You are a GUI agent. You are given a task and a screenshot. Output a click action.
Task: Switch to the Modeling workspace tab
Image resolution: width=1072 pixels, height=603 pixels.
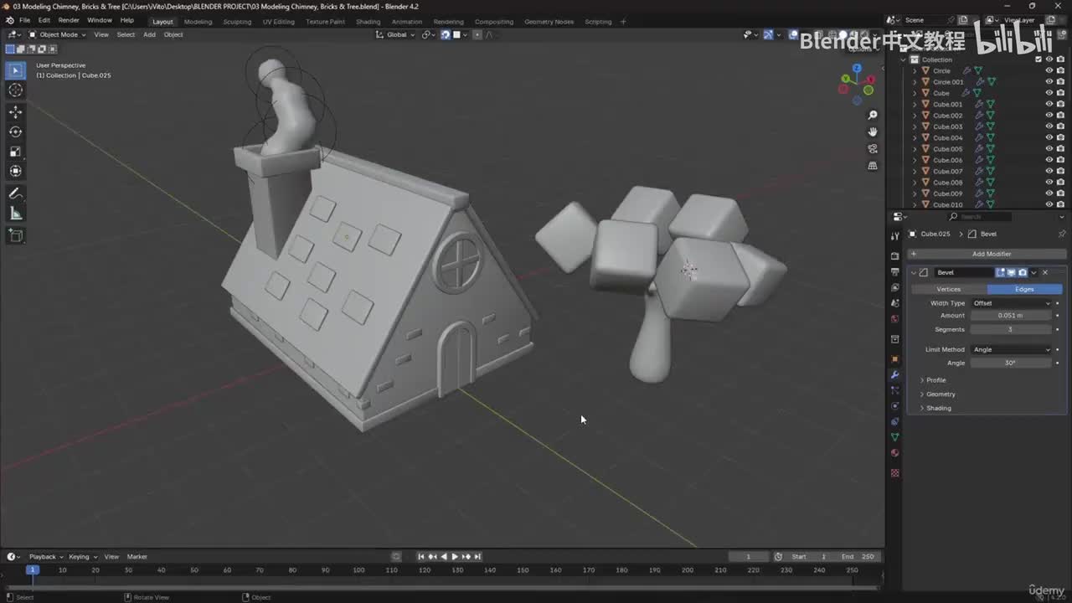coord(198,22)
